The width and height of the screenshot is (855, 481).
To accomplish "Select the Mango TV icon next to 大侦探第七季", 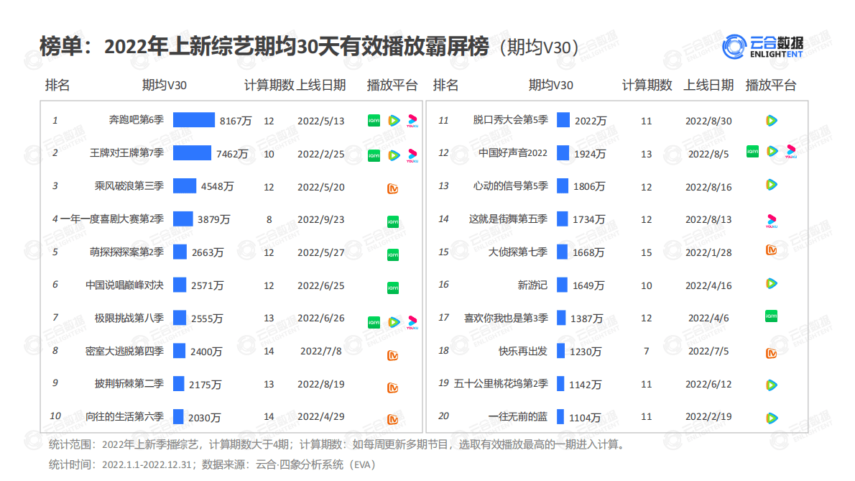I will [x=772, y=252].
